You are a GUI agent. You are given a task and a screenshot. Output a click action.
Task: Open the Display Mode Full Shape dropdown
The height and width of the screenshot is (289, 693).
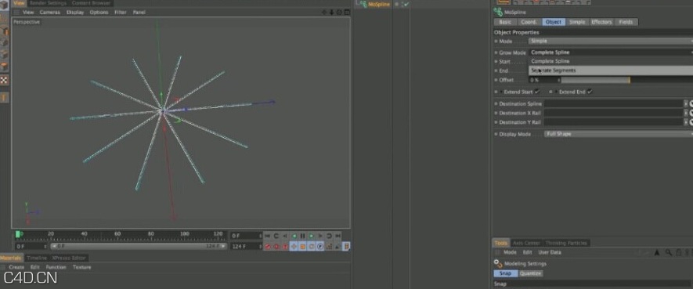point(619,134)
